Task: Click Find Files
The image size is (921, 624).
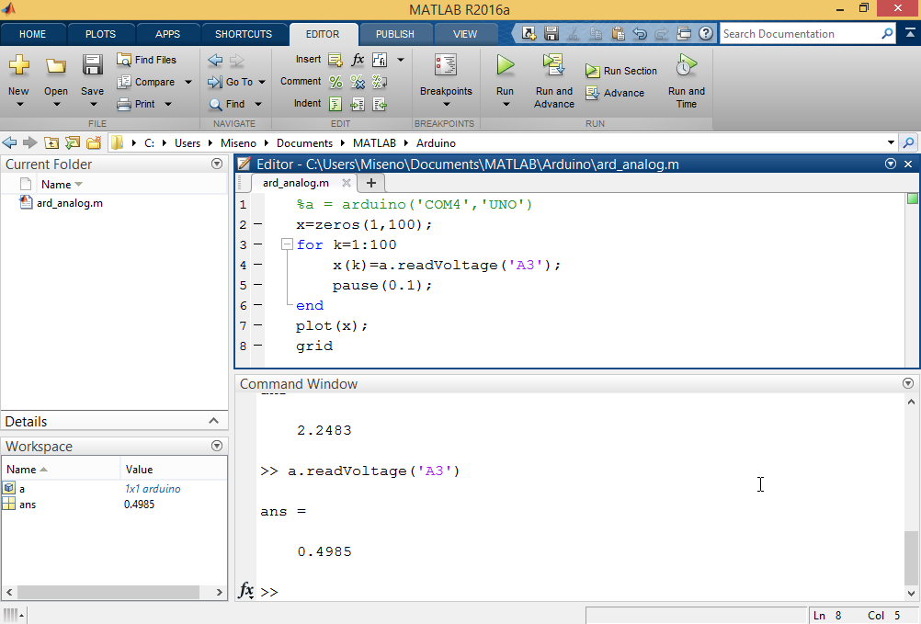Action: 146,60
